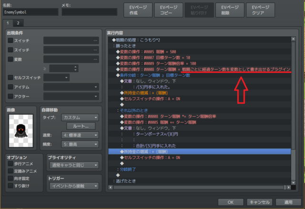Click the EVページ削除 button
This screenshot has width=305, height=209.
[230, 10]
